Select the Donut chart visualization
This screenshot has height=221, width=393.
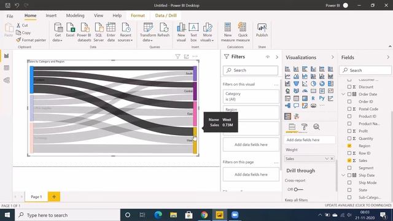[322, 83]
